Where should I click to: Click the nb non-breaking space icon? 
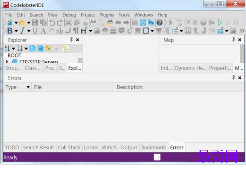click(60, 31)
